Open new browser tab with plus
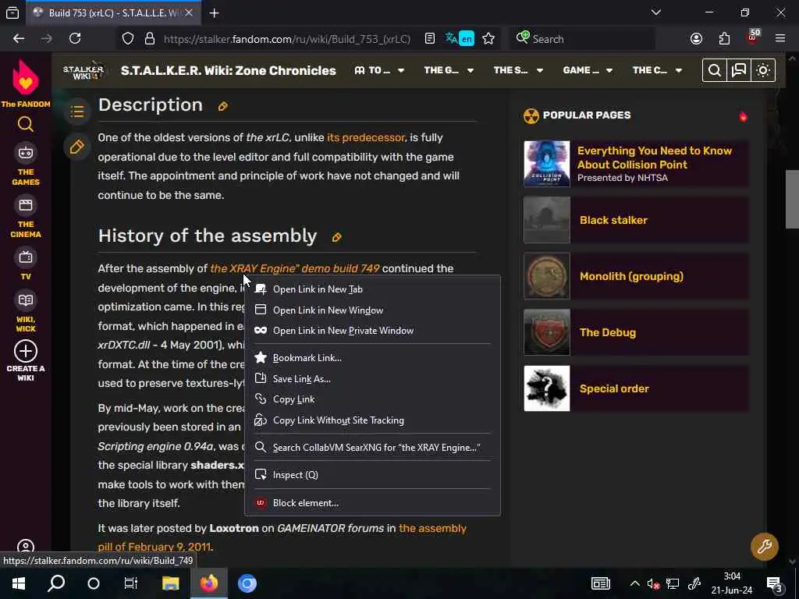Viewport: 799px width, 599px height. click(x=214, y=13)
